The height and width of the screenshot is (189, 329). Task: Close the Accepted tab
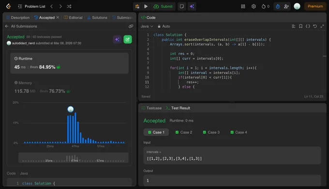coord(58,17)
